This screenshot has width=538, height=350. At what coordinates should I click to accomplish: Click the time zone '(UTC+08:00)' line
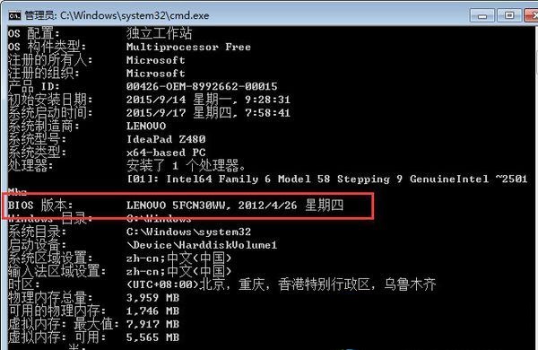(x=281, y=284)
